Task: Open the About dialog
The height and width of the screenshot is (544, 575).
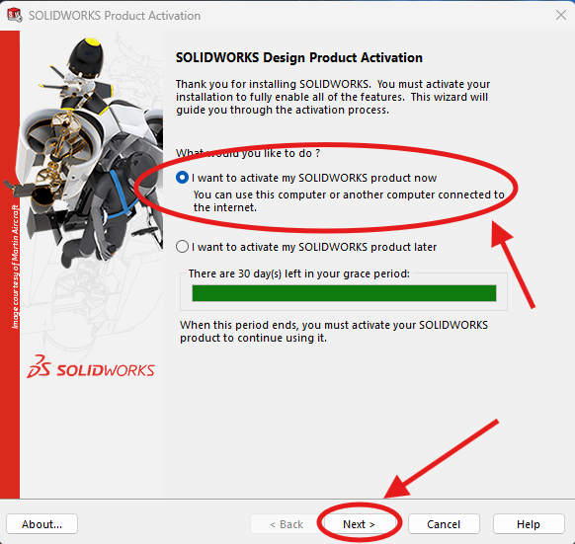Action: pyautogui.click(x=41, y=524)
